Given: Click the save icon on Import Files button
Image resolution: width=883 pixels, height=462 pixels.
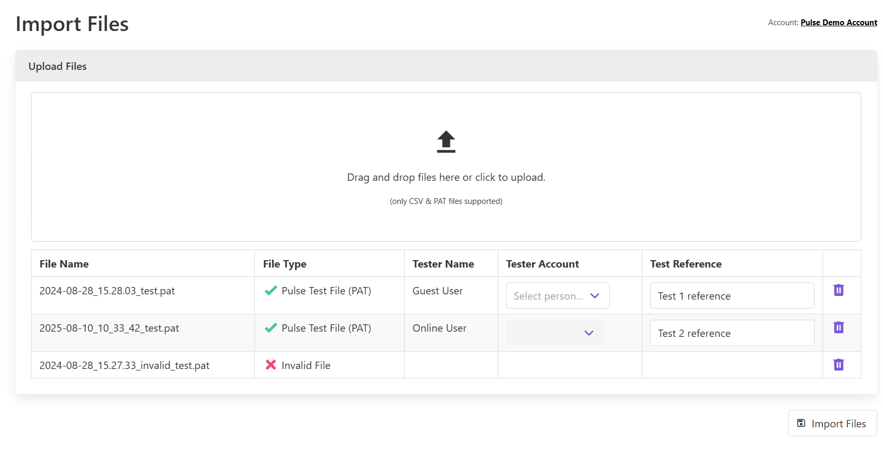Looking at the screenshot, I should [x=801, y=423].
